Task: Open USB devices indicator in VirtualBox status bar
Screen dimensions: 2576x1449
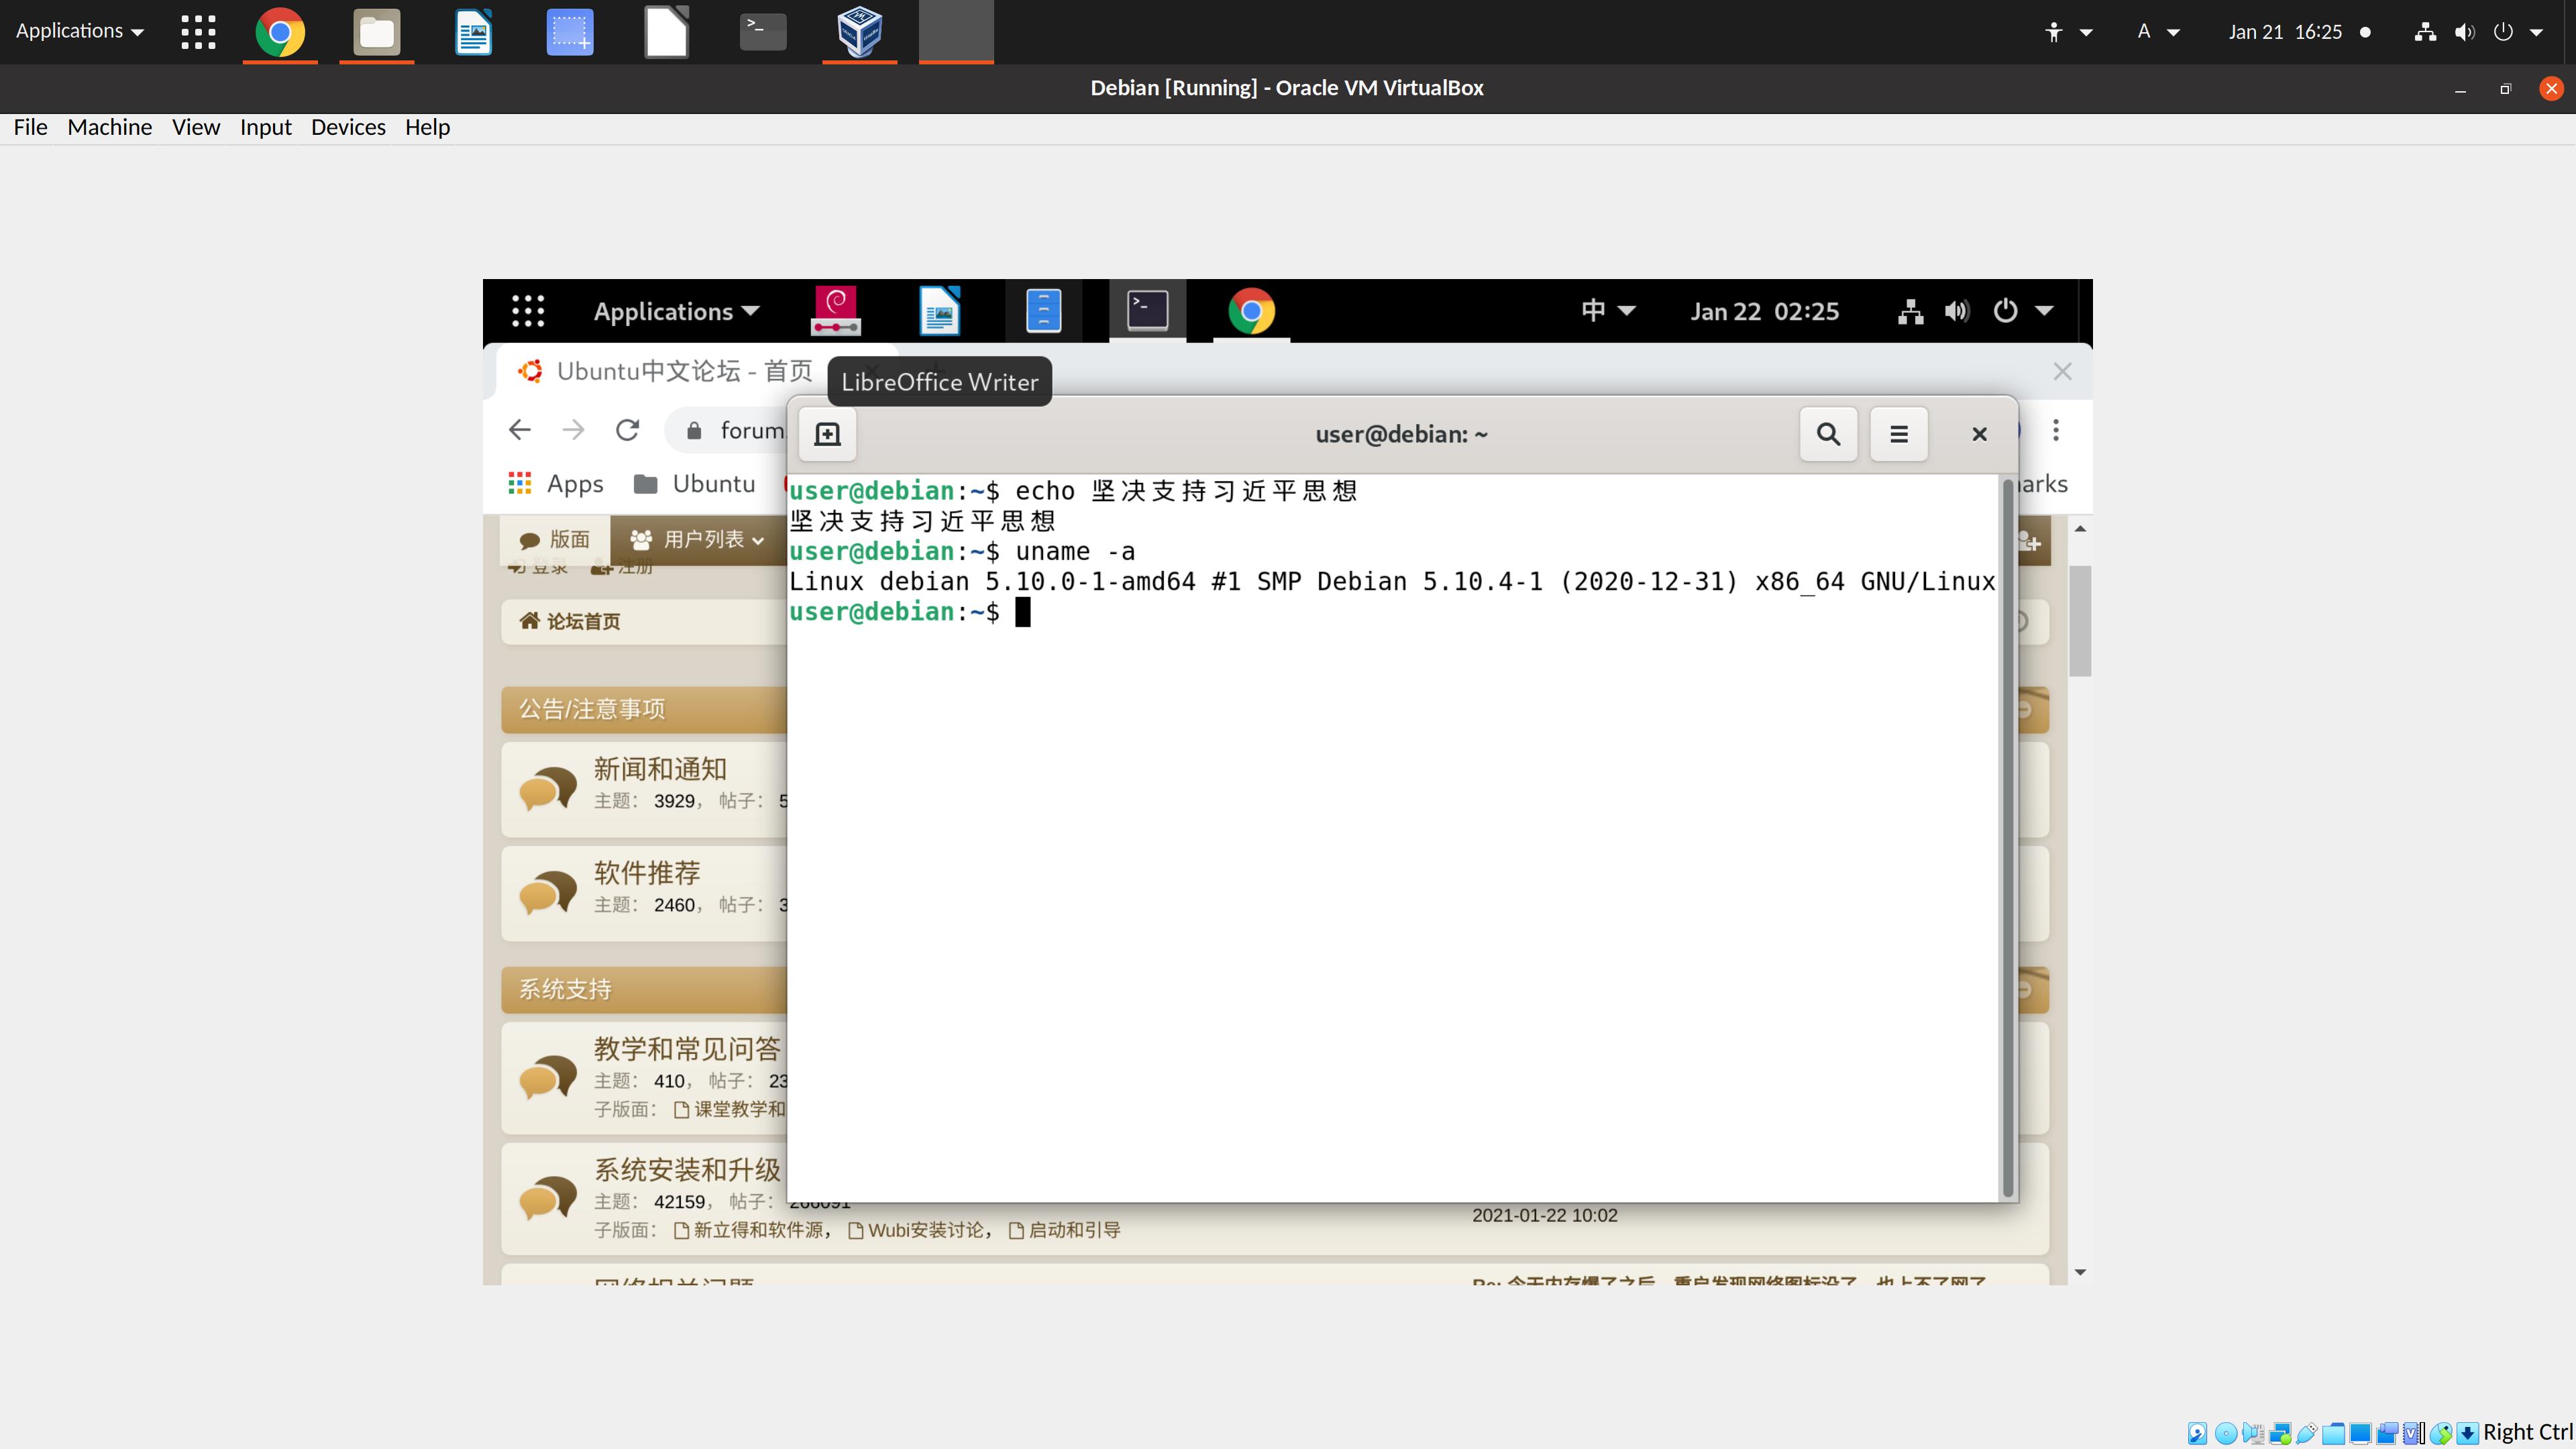Action: click(2307, 1434)
